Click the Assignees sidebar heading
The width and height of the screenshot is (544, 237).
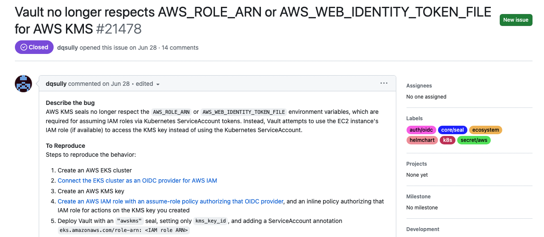click(x=419, y=86)
